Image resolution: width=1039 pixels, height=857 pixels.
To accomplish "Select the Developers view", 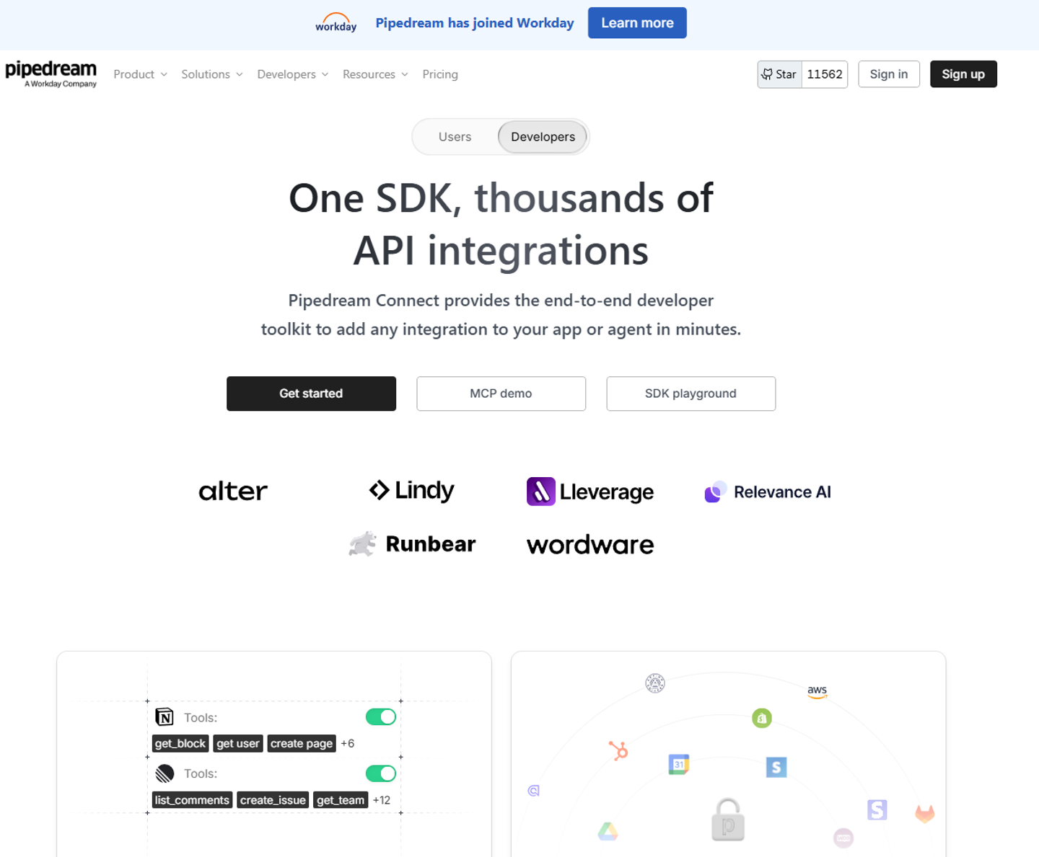I will point(543,137).
